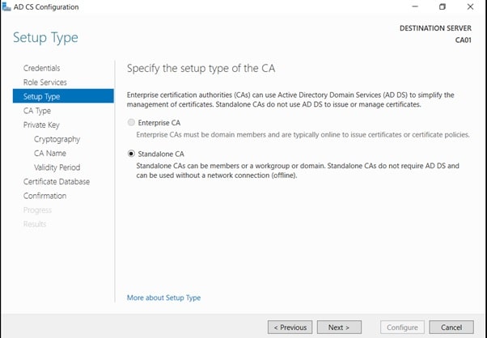Navigate to Cryptography sub-step
This screenshot has height=338, width=487.
point(57,139)
